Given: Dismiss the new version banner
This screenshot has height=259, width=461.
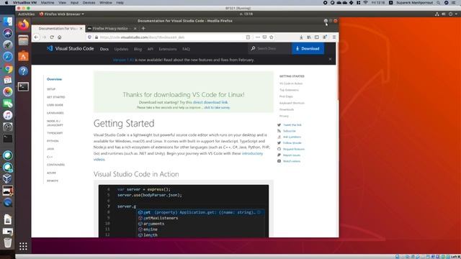Looking at the screenshot, I should click(330, 59).
